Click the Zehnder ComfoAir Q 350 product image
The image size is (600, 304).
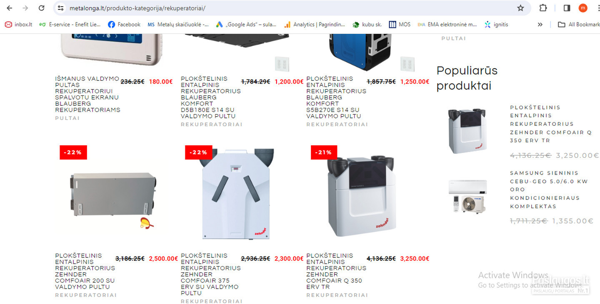[360, 194]
